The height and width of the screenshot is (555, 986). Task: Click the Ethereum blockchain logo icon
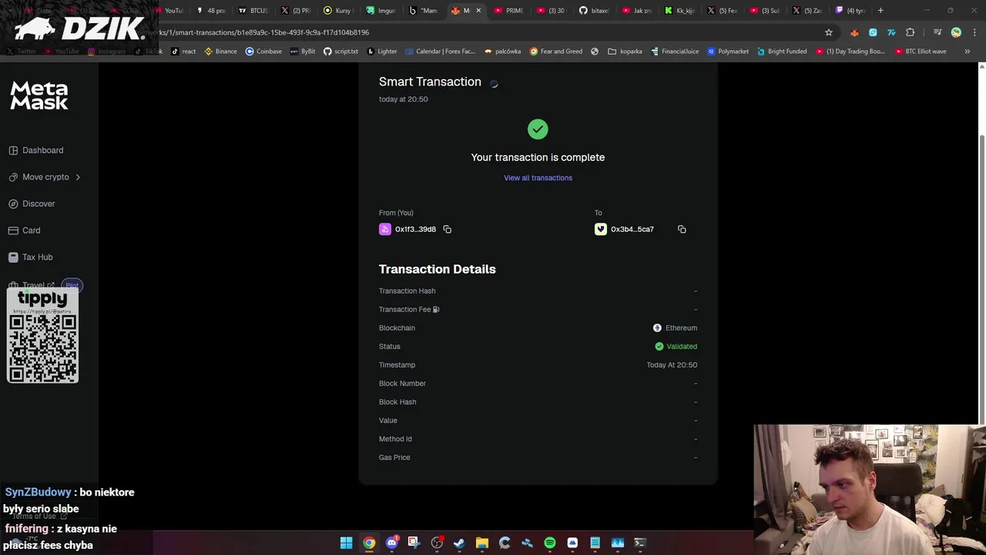657,328
